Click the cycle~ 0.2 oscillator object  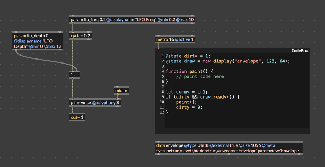coord(80,36)
